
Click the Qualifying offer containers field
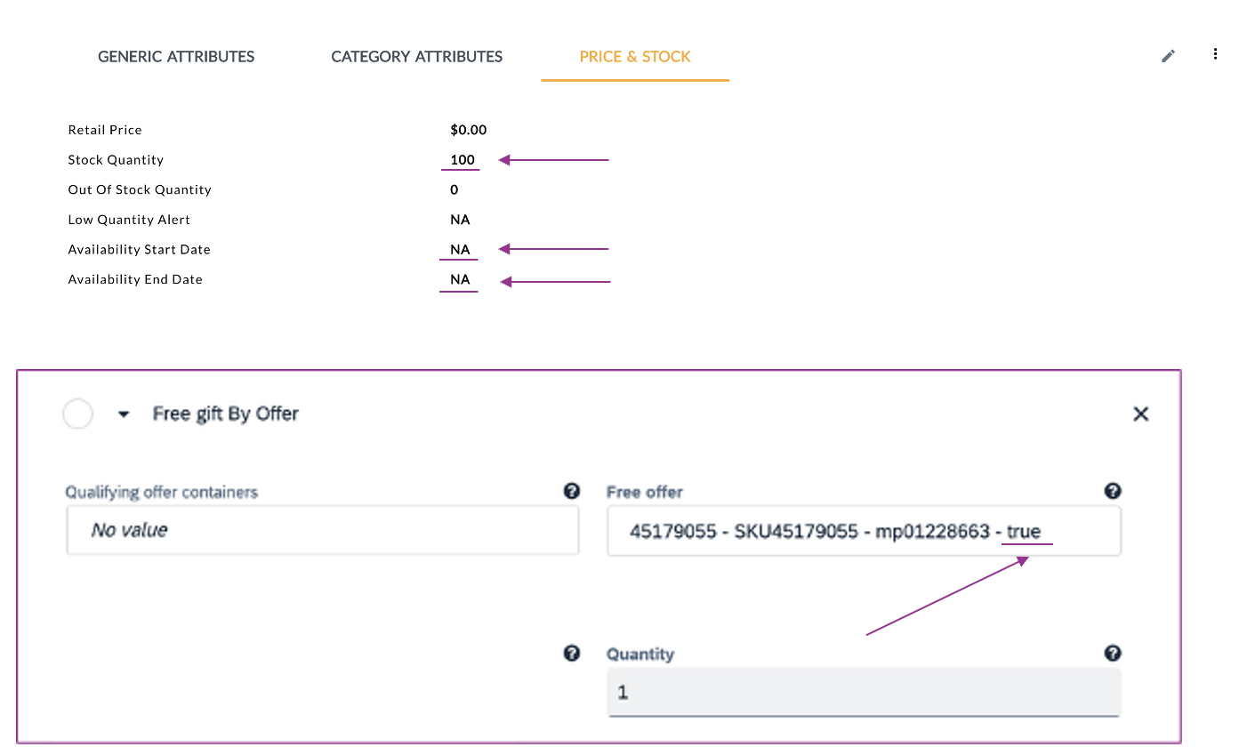(322, 531)
